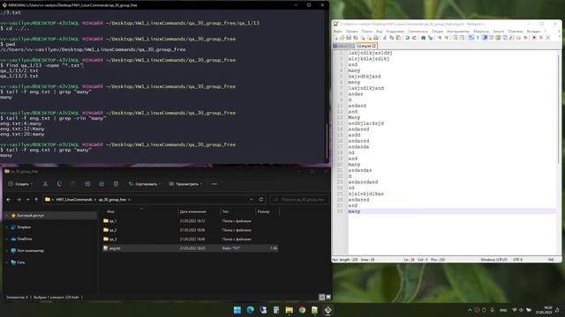Close the eng.txt tab with its X

(374, 46)
